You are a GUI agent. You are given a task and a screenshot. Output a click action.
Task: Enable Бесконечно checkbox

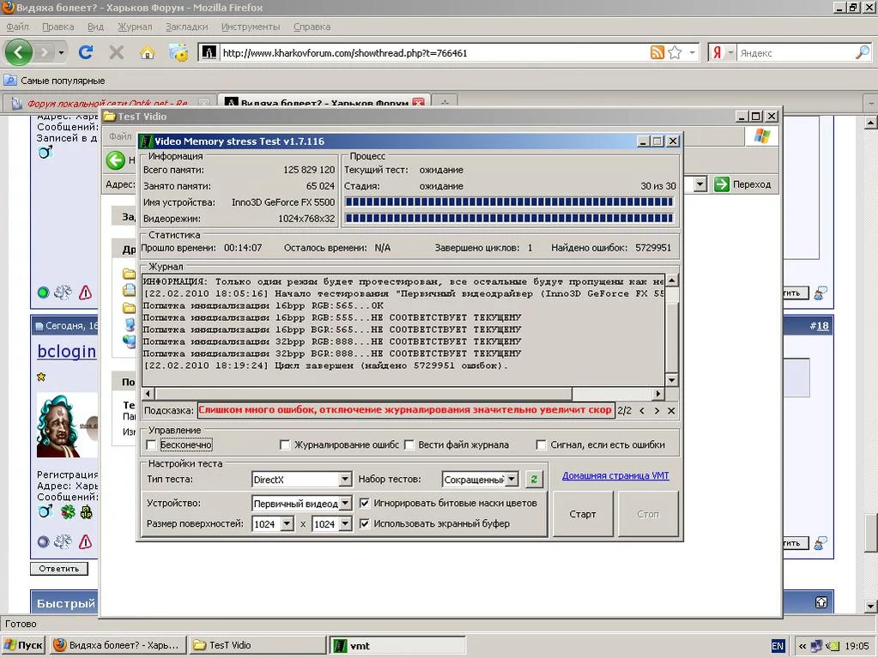point(151,445)
